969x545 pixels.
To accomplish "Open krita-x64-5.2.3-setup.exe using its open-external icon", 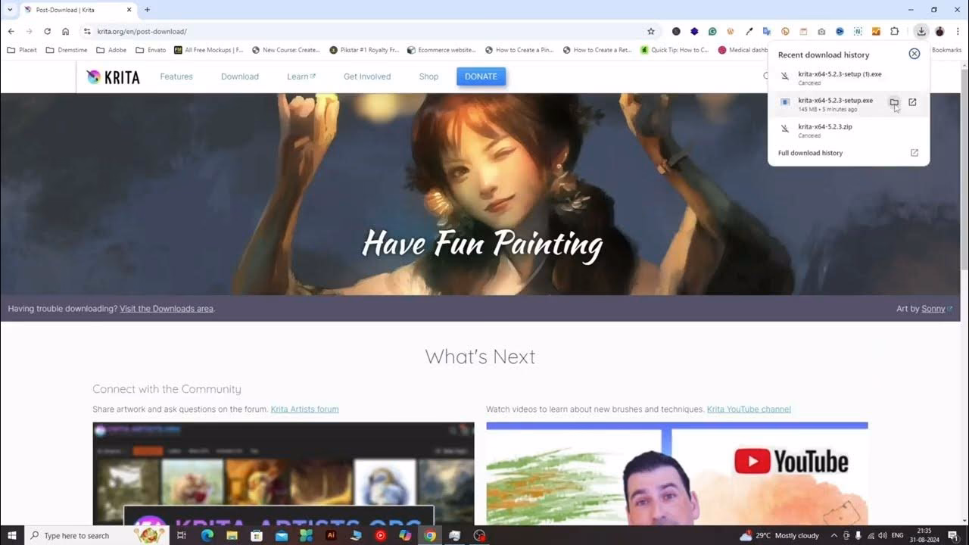I will point(912,102).
